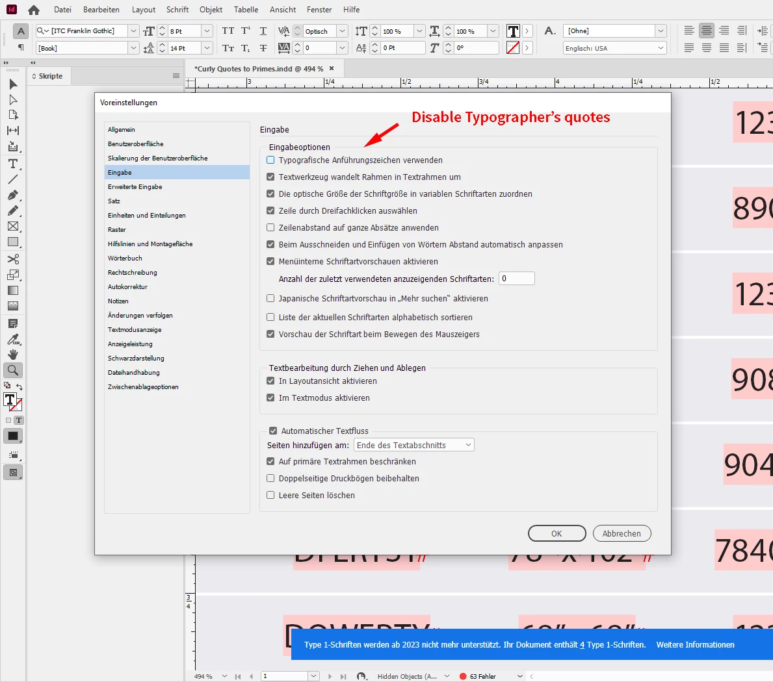Open the leading 14 Pt dropdown

click(207, 48)
